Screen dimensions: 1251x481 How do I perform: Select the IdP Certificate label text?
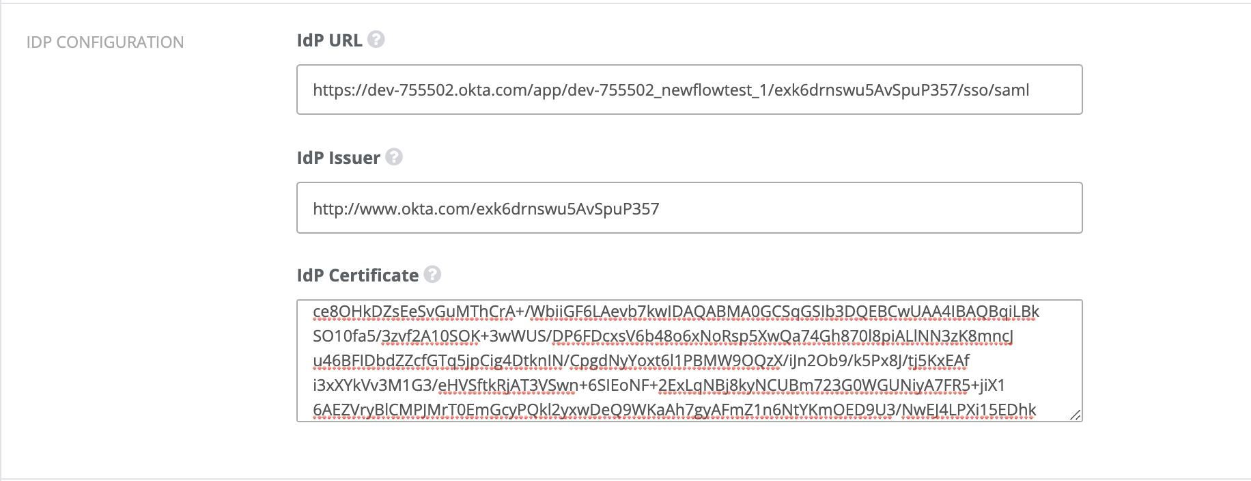(x=357, y=275)
